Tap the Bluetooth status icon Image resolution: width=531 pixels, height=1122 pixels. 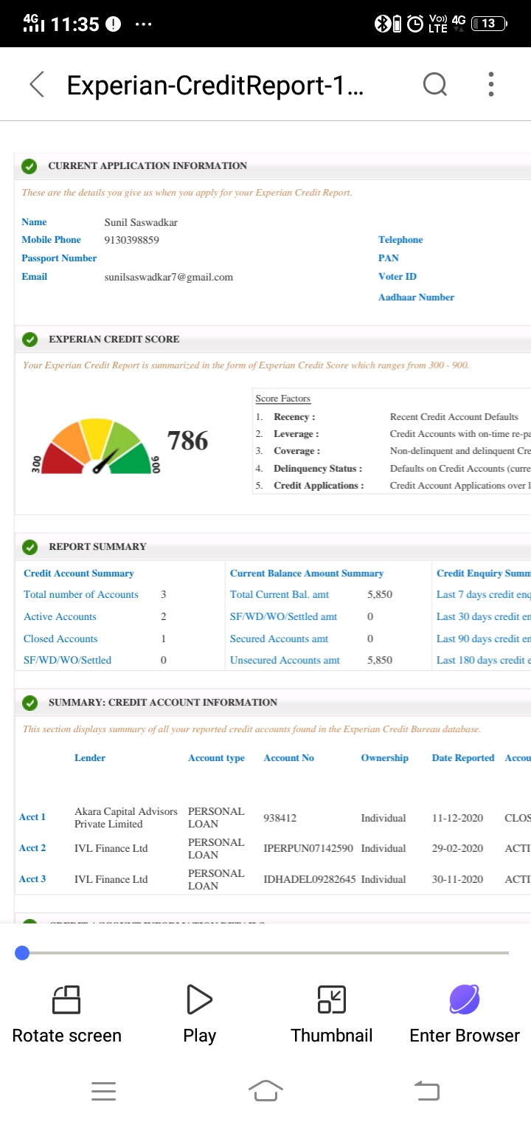coord(383,24)
